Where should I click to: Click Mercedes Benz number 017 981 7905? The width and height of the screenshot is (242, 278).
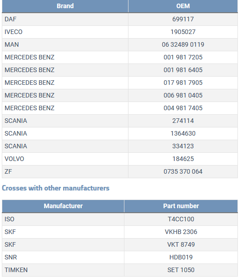183,83
